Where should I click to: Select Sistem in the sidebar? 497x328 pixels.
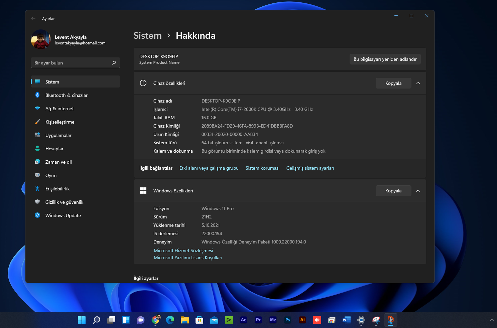(x=76, y=82)
